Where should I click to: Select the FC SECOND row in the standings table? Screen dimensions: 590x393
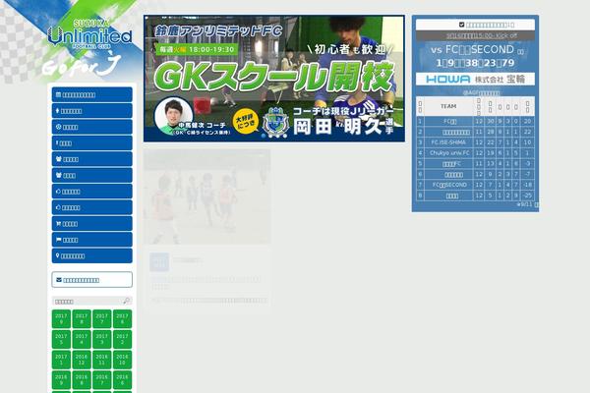coord(475,185)
